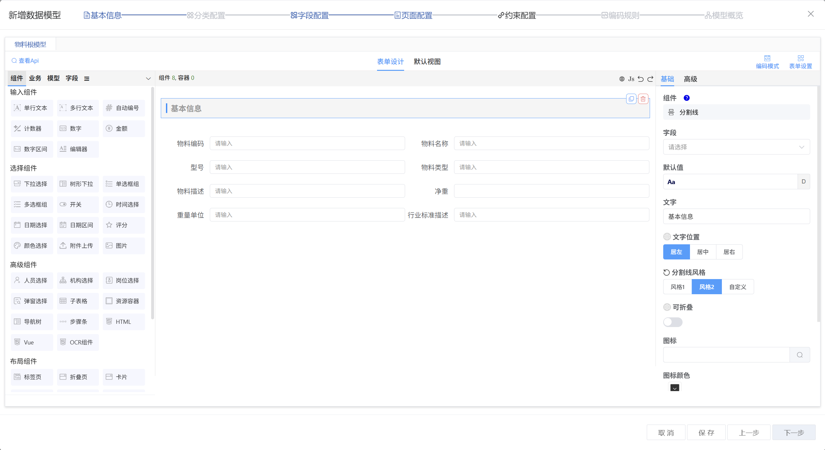Click the undo arrow in the design toolbar

tap(641, 79)
